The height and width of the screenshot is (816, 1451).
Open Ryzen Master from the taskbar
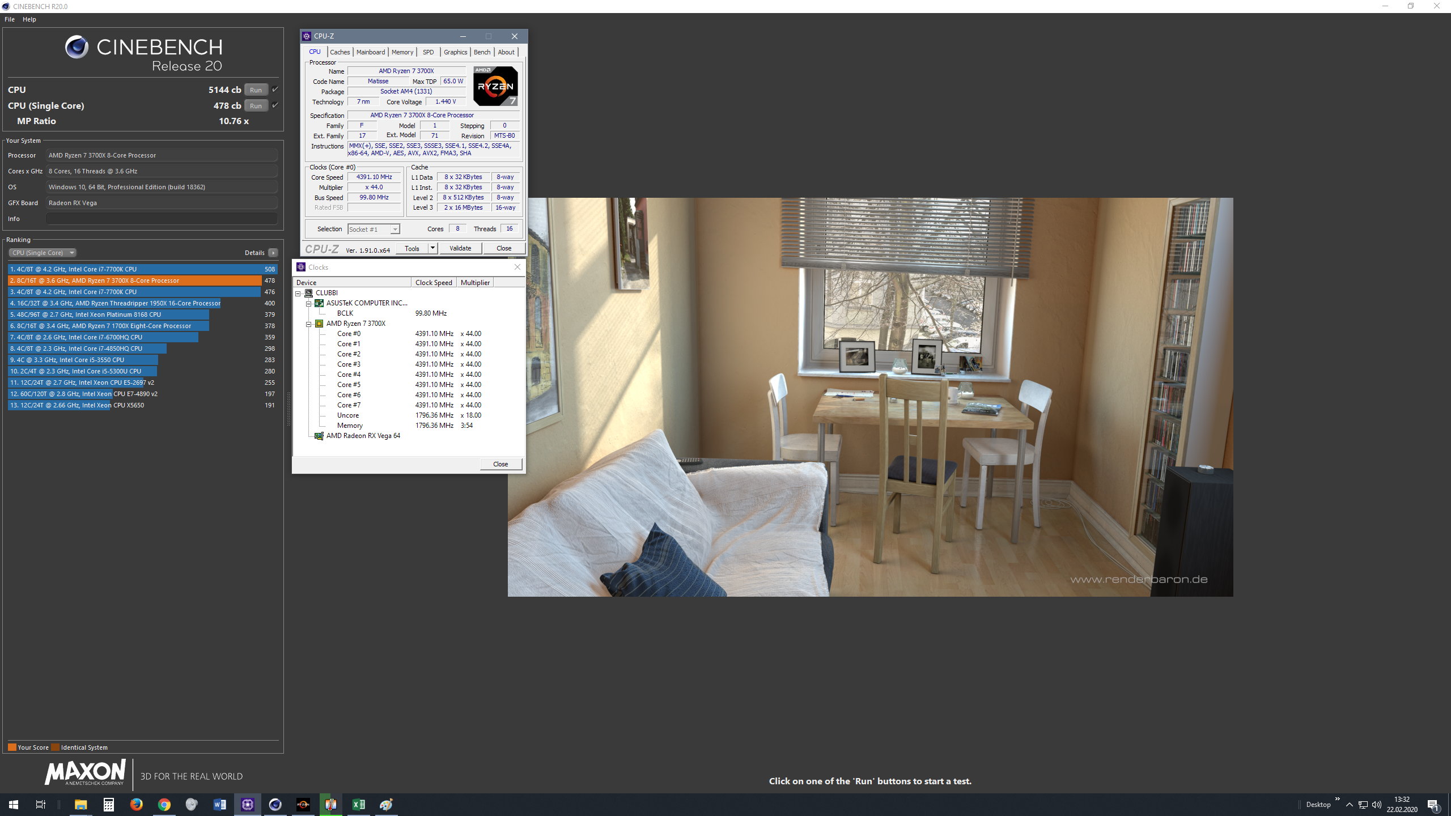303,804
